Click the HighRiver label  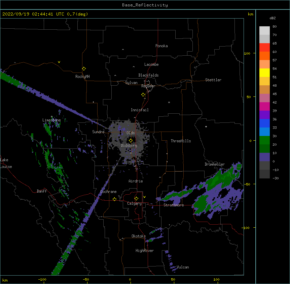pyautogui.click(x=145, y=251)
